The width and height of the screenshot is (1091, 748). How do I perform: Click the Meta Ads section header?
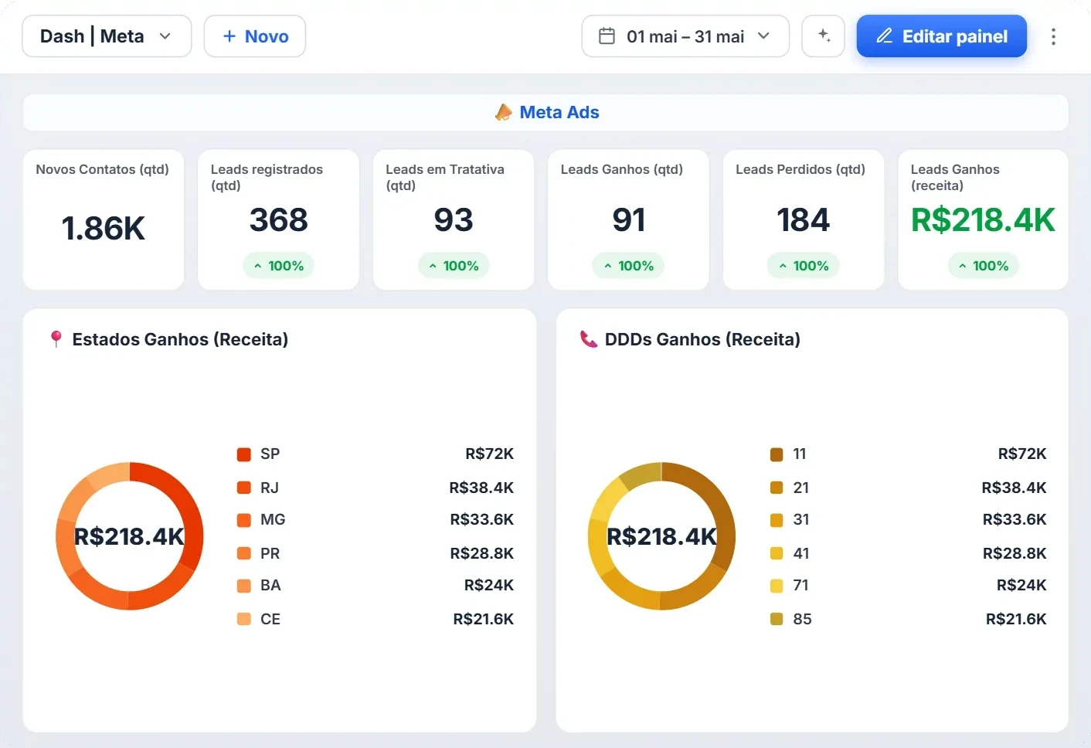545,113
